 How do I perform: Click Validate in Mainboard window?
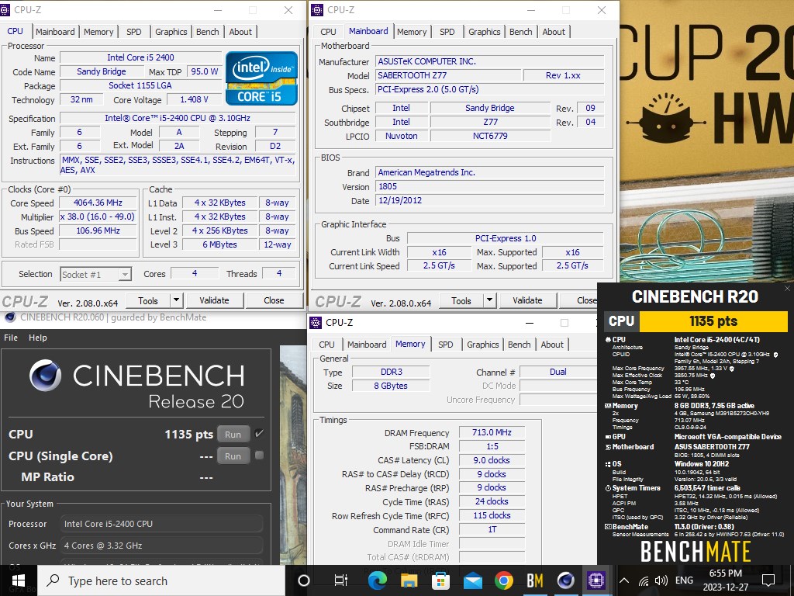[527, 300]
